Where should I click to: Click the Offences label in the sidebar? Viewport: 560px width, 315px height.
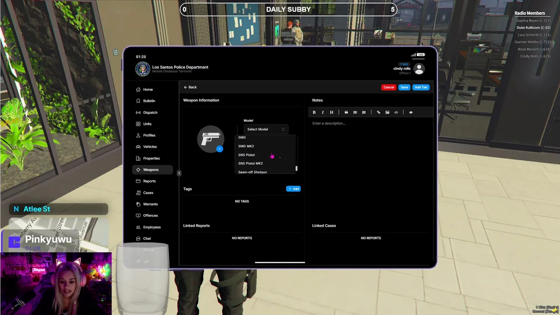tap(150, 216)
